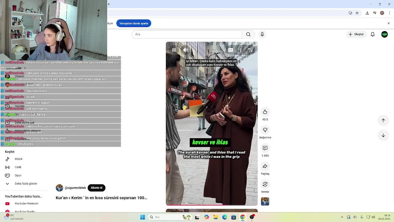Open a new Chrome tab
This screenshot has width=394, height=222.
coord(109,4)
